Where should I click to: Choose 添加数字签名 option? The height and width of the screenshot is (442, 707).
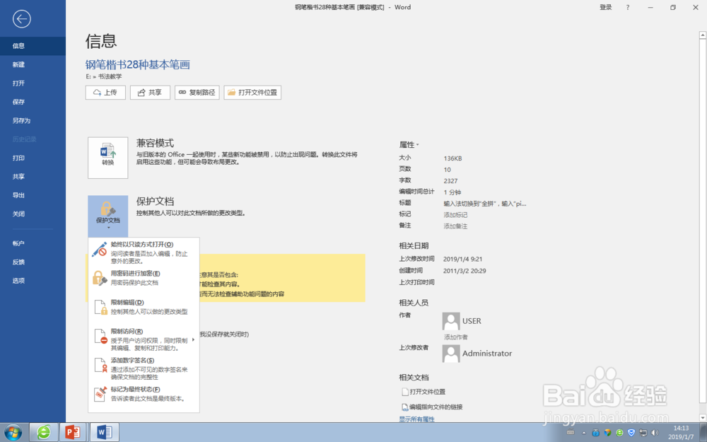pos(144,368)
